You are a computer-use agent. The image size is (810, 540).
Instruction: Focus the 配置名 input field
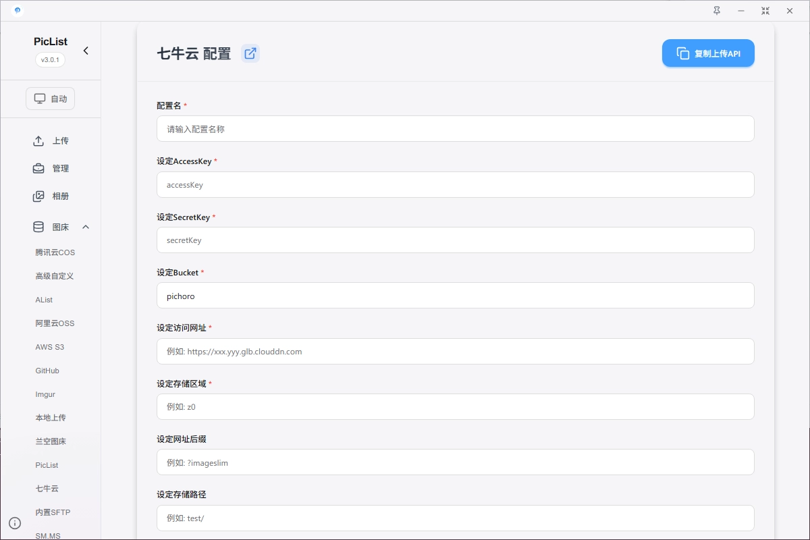click(456, 129)
